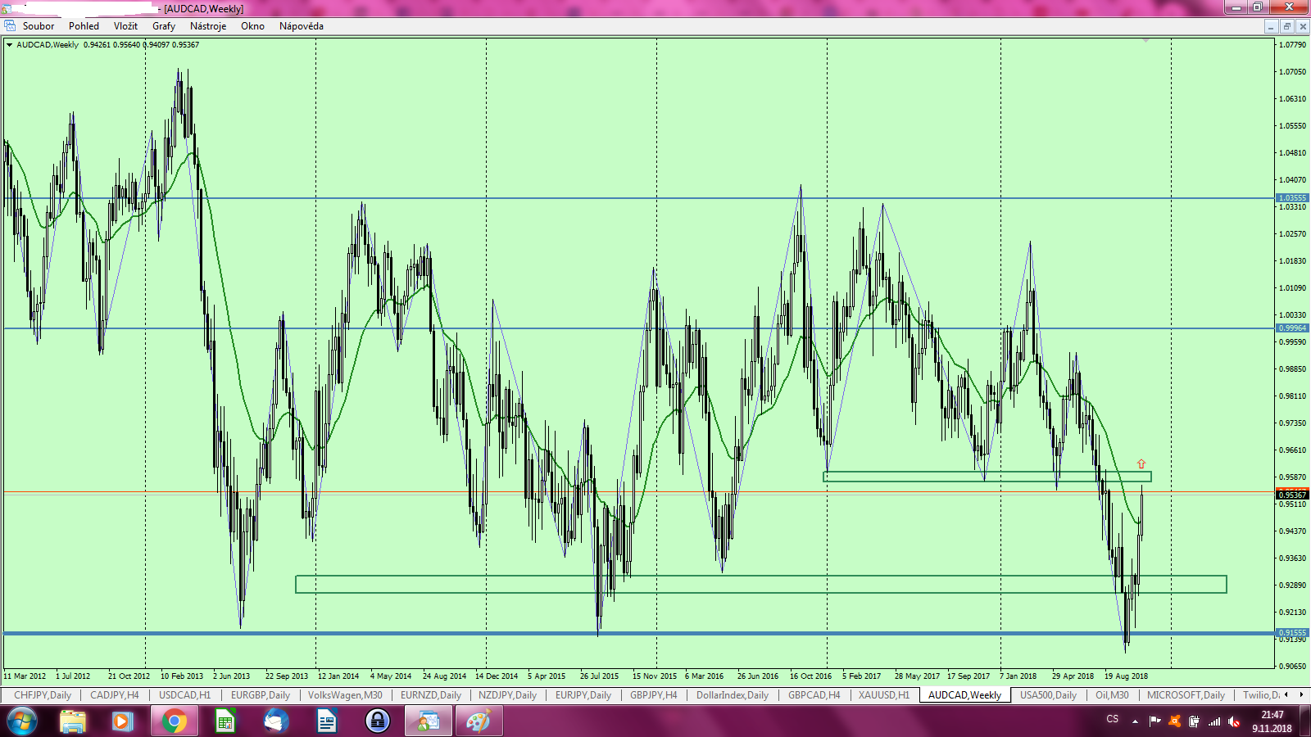Click the CS language indicator in tray
The width and height of the screenshot is (1311, 737).
1112,720
